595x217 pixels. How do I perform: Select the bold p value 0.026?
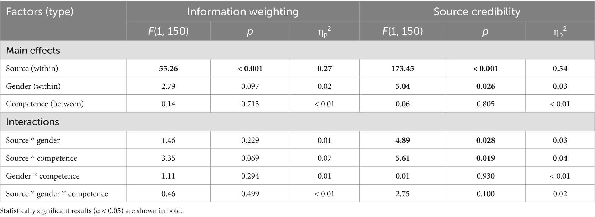pos(486,86)
